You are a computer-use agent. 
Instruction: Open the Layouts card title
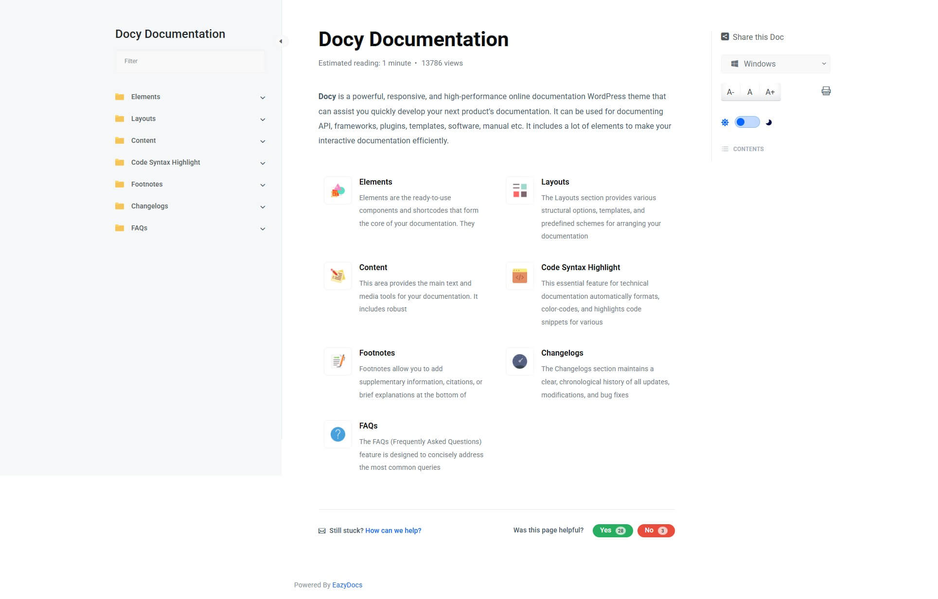555,182
